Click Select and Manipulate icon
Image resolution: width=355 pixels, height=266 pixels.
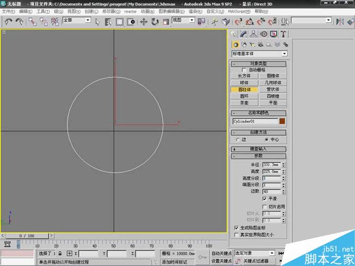pos(215,22)
